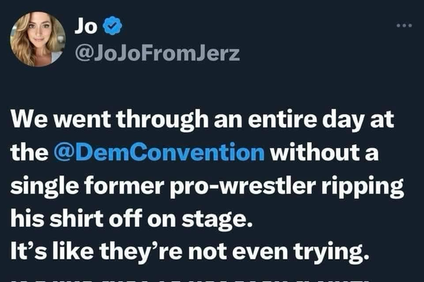Click the word "ripping"
Image resolution: width=424 pixels, height=282 pixels.
tap(363, 186)
